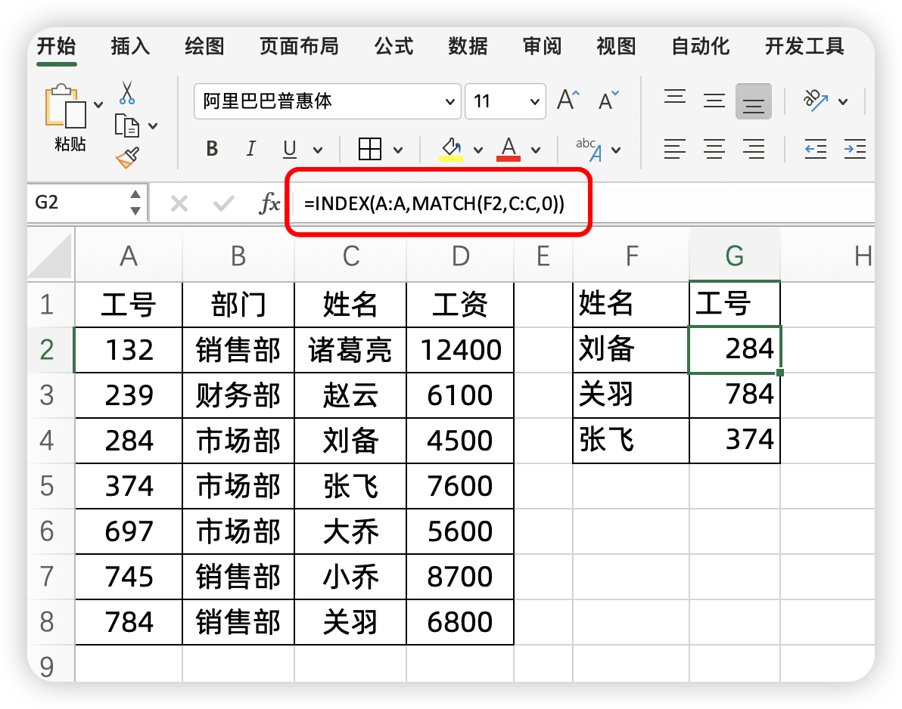Click the Cut scissors icon

tap(127, 92)
